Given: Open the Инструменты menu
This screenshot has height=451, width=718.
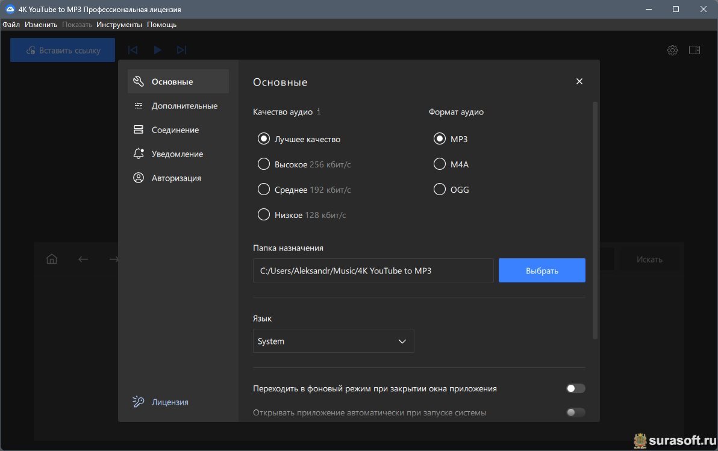Looking at the screenshot, I should coord(119,25).
